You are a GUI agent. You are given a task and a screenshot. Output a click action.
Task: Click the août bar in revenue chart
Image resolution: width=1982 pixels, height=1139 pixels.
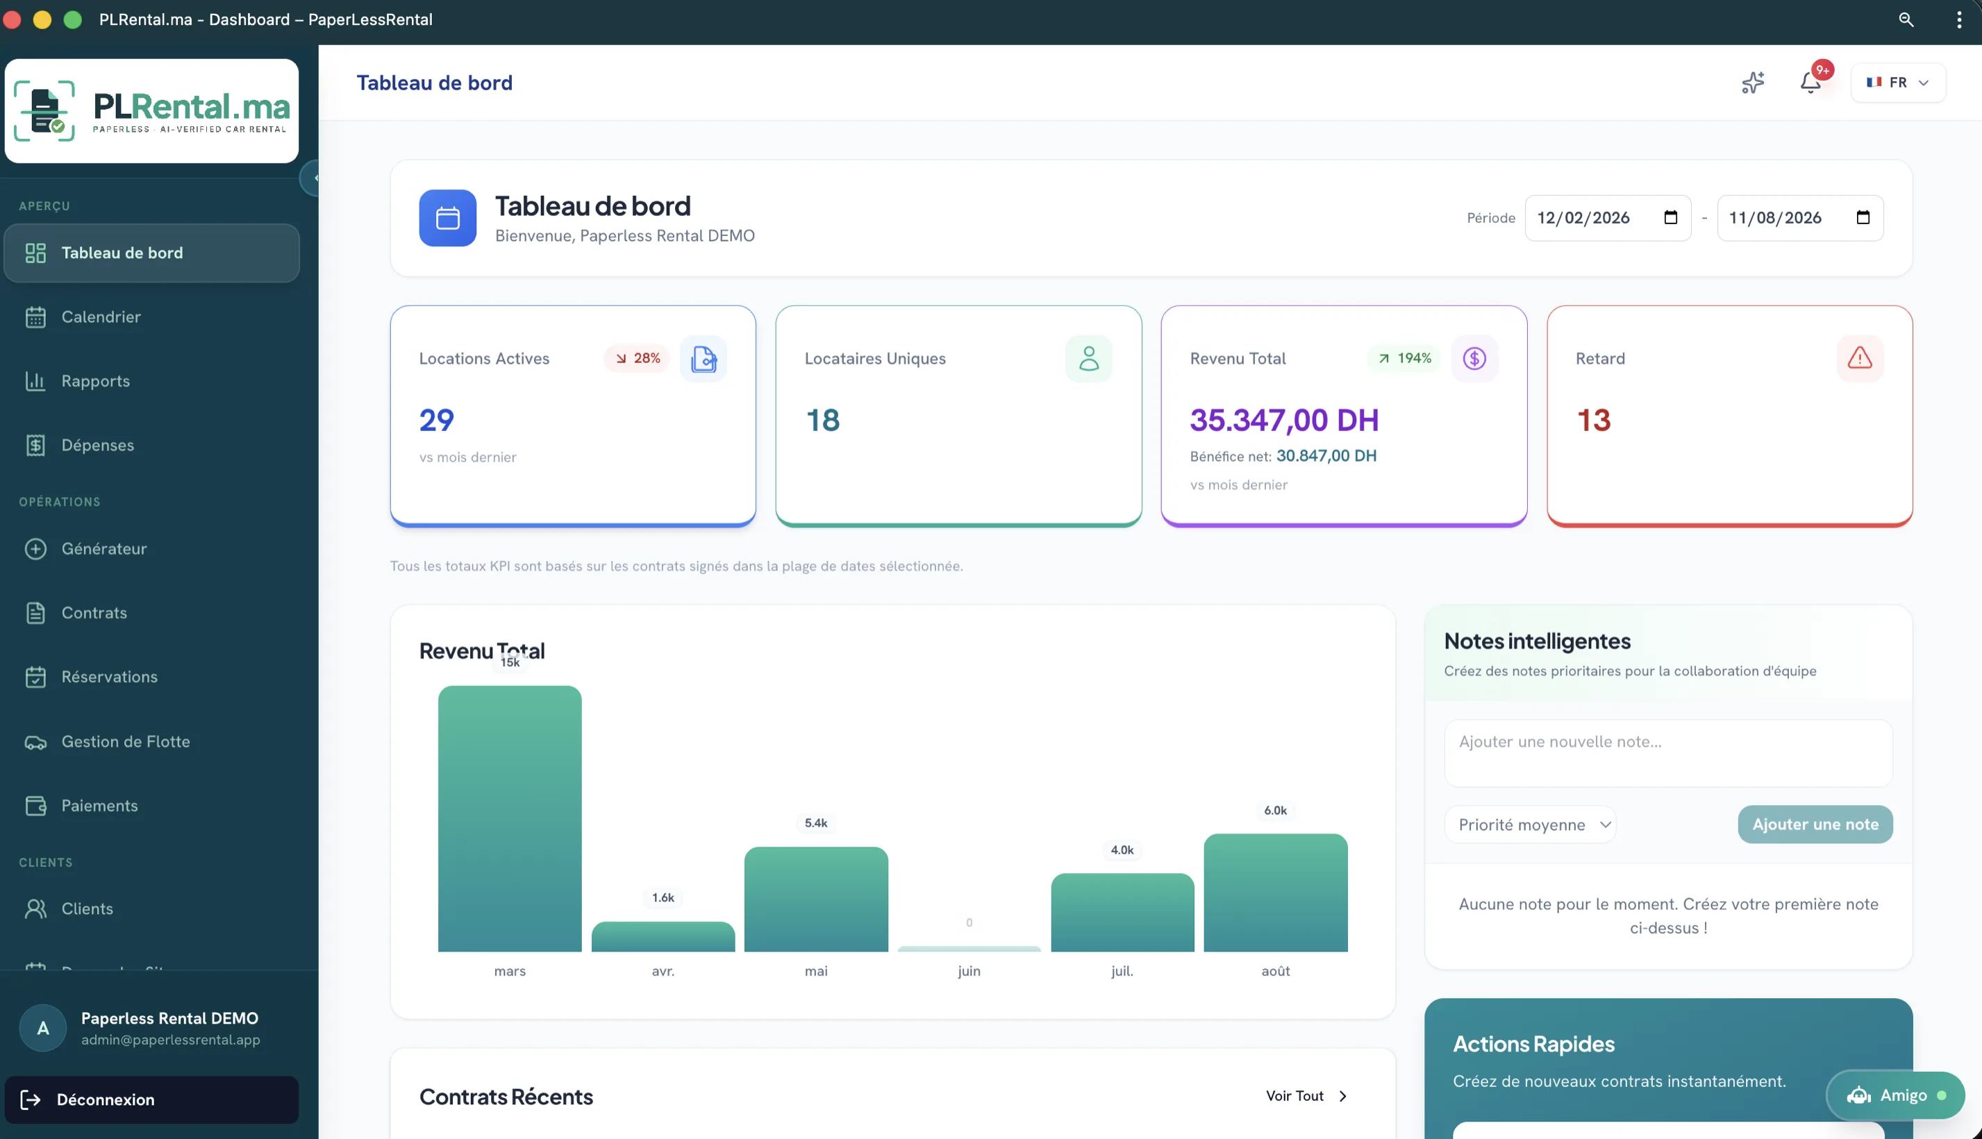tap(1276, 893)
